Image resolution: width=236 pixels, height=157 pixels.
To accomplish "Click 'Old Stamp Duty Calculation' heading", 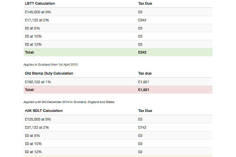I will 49,73.
